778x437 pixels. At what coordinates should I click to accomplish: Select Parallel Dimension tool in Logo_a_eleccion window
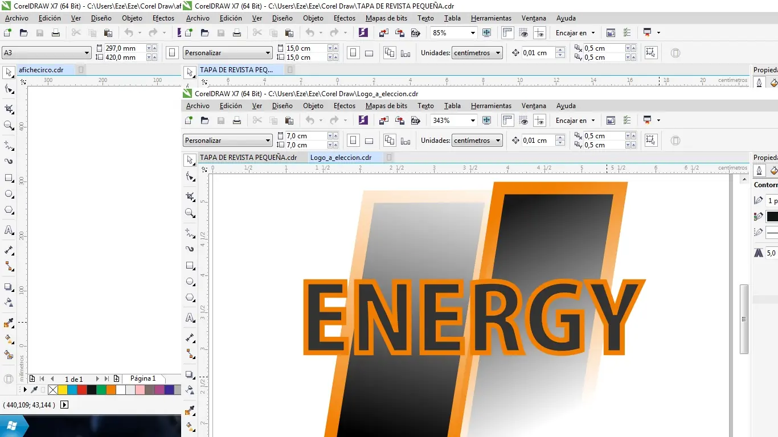(190, 338)
